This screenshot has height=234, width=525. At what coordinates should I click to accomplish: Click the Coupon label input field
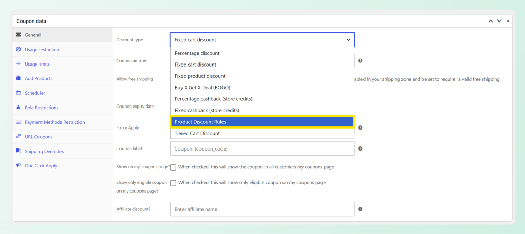[262, 148]
